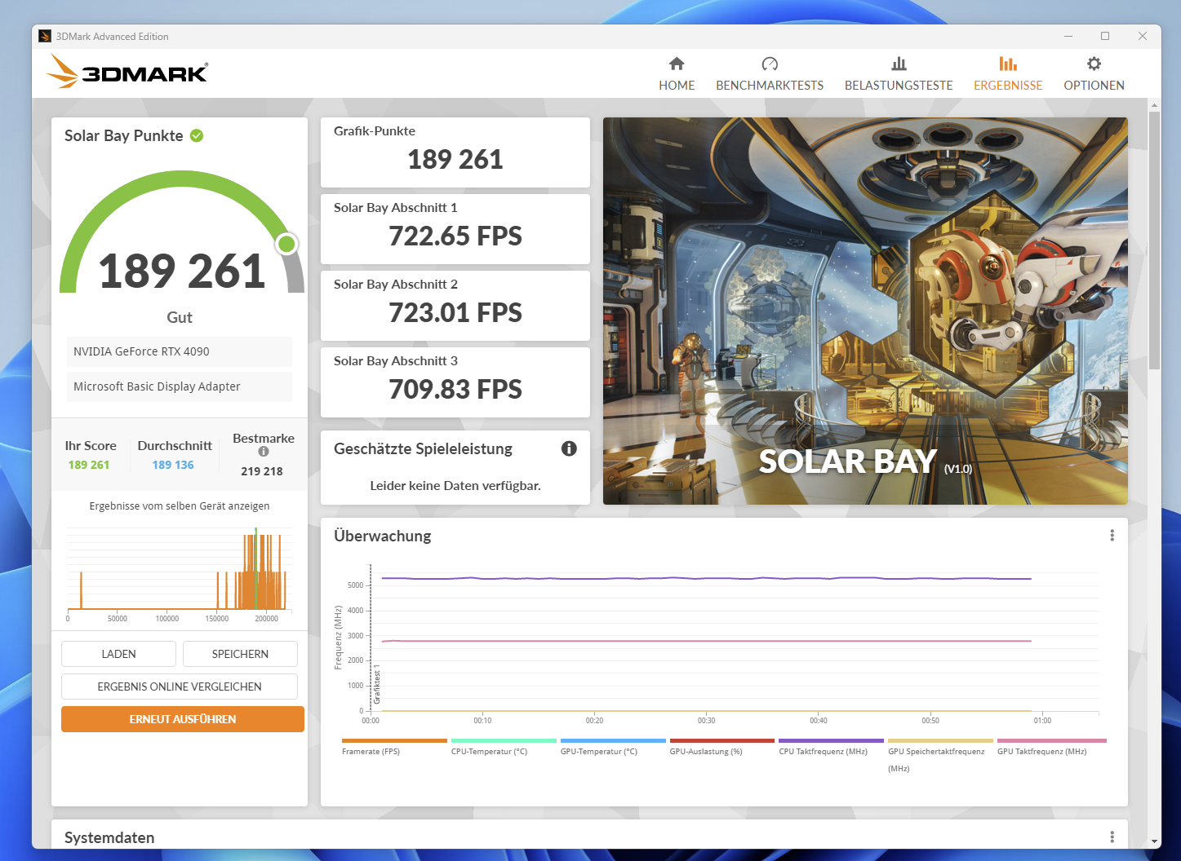The image size is (1181, 861).
Task: Click the Ergebnisse results chart icon
Action: tap(1008, 64)
